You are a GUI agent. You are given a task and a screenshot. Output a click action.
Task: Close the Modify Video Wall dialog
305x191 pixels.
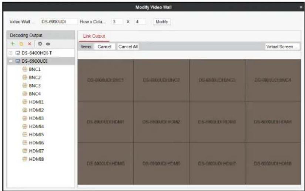pyautogui.click(x=301, y=7)
